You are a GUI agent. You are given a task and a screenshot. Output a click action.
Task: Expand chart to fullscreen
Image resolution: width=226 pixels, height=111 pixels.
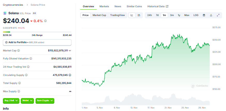218,15
